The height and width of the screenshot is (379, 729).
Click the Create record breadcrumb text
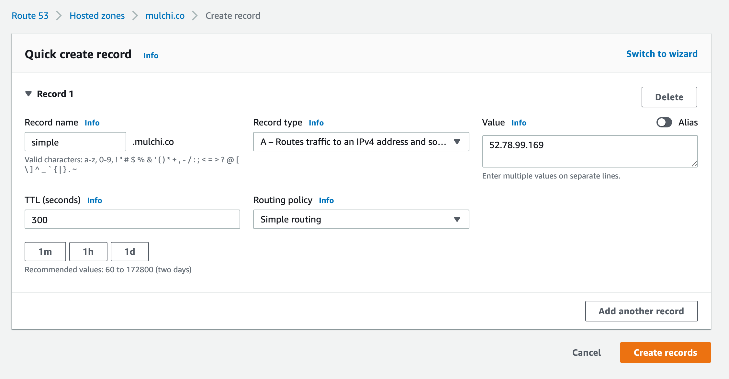[233, 16]
